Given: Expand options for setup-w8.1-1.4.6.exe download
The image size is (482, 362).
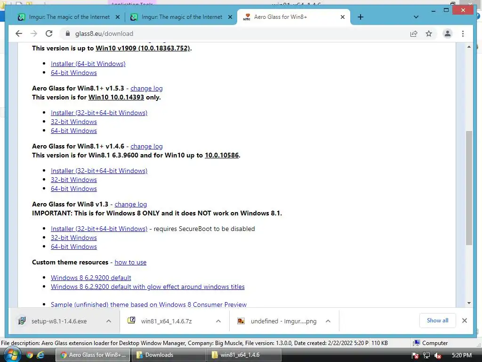Looking at the screenshot, I should coord(109,321).
